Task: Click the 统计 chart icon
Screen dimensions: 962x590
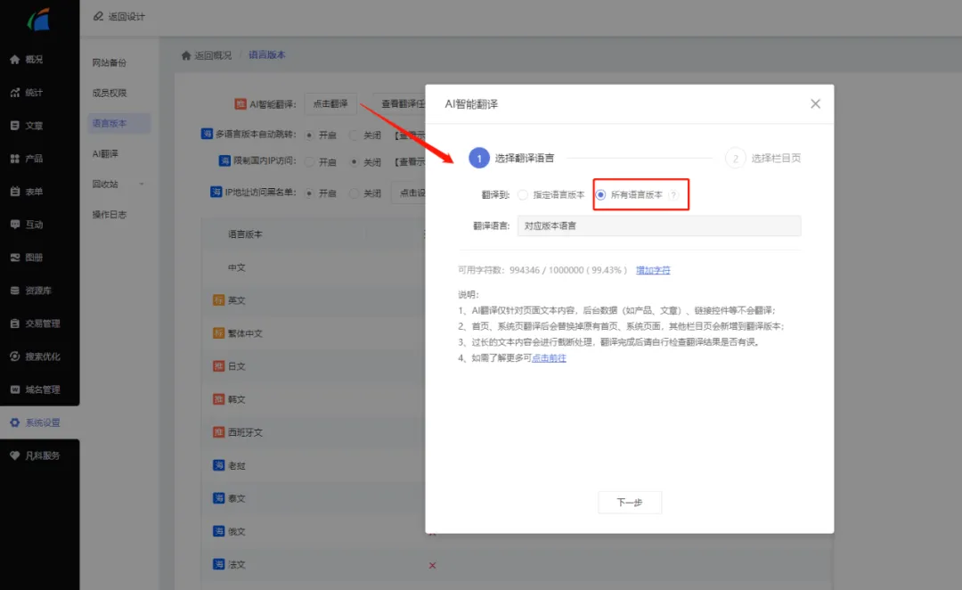Action: coord(15,93)
